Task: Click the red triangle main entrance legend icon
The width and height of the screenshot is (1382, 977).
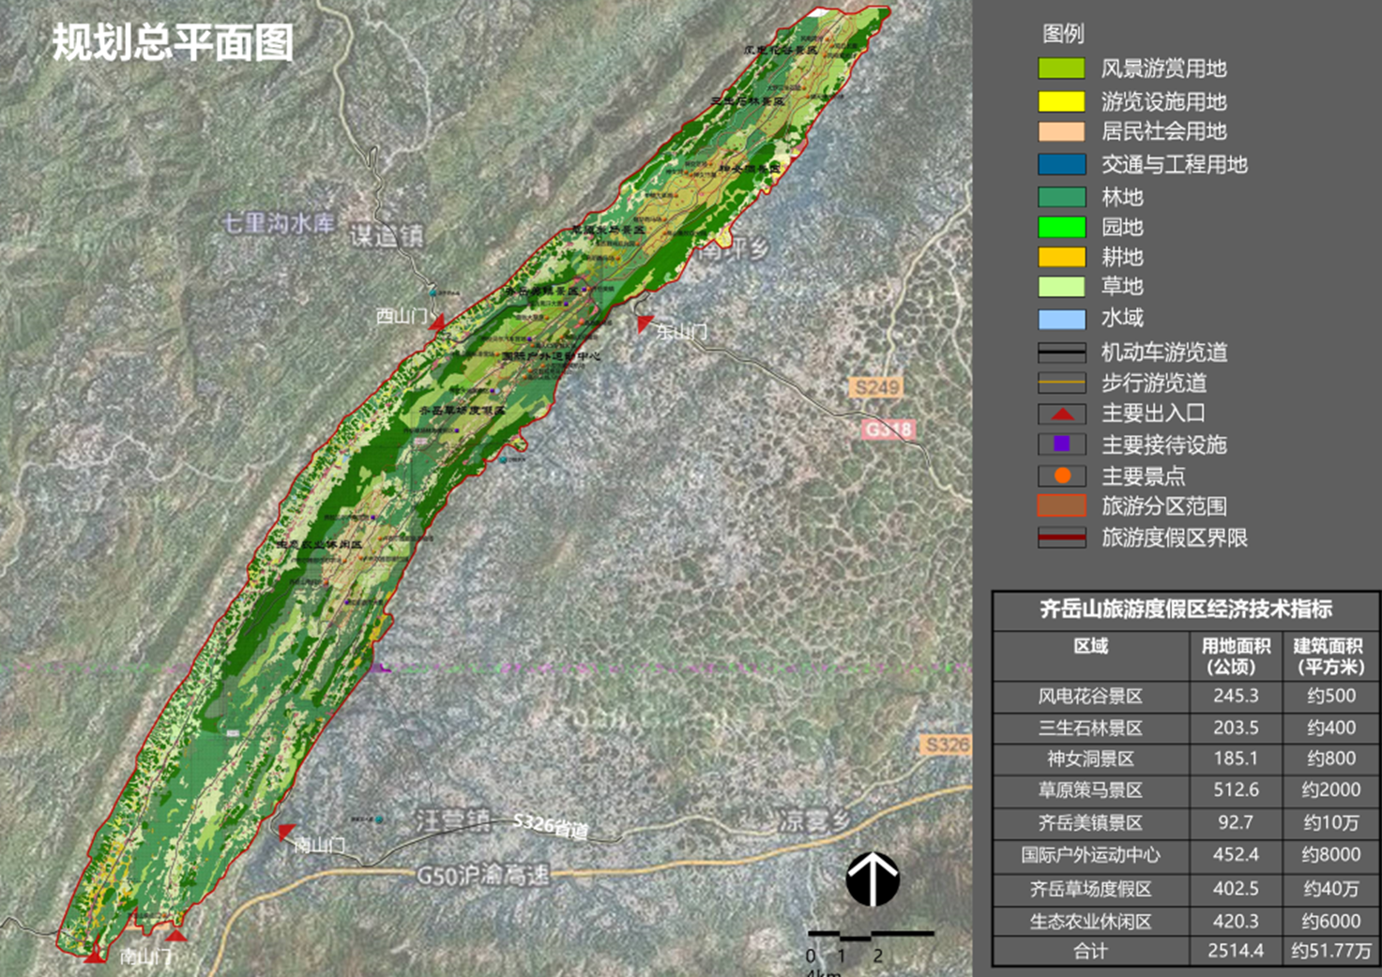Action: (x=1061, y=414)
